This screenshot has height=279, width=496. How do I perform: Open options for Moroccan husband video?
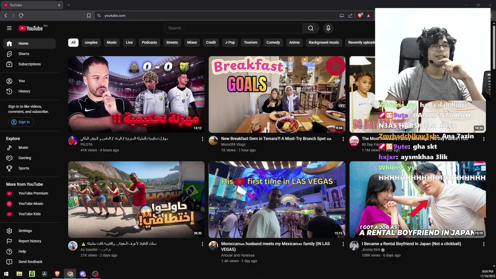pos(343,244)
